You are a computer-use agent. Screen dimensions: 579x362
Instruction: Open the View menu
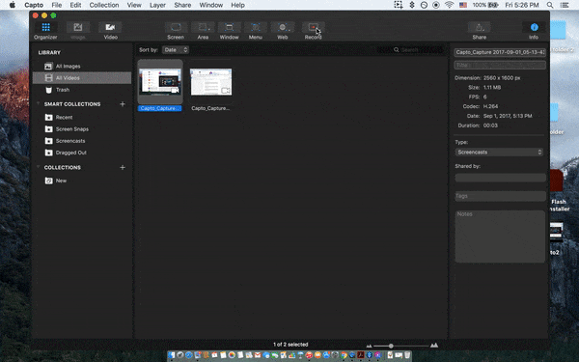pyautogui.click(x=134, y=5)
